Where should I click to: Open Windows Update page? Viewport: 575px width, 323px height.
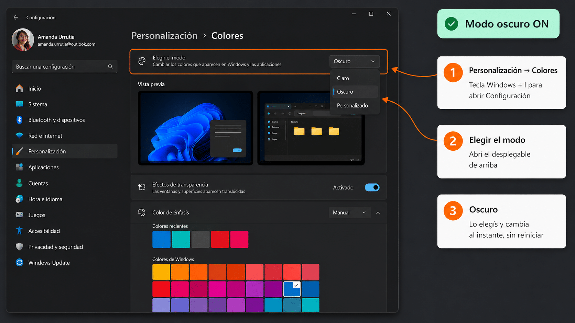65,263
